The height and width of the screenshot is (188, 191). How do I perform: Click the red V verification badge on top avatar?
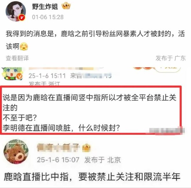coord(22,18)
